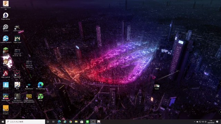Open LINE from the taskbar
221x124 pixels.
(x=87, y=122)
